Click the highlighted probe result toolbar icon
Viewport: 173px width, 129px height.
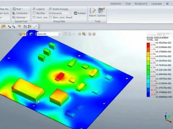3,26
